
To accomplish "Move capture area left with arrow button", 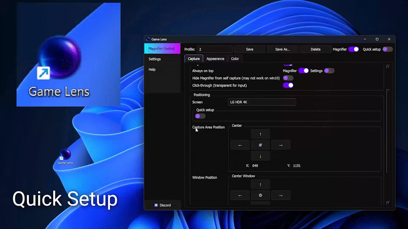I will tap(240, 145).
